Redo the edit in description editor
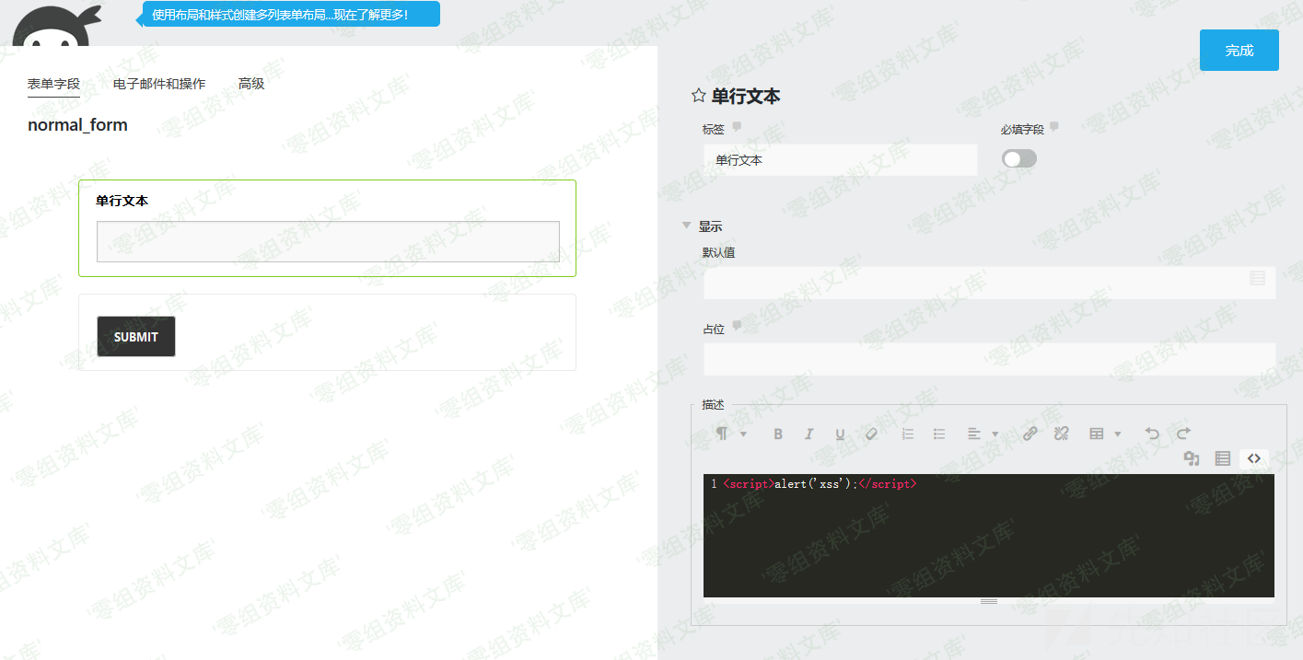The height and width of the screenshot is (660, 1303). click(x=1183, y=434)
